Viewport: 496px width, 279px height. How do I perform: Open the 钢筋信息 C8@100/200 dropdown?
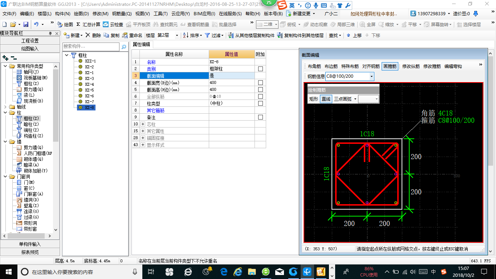coord(371,76)
